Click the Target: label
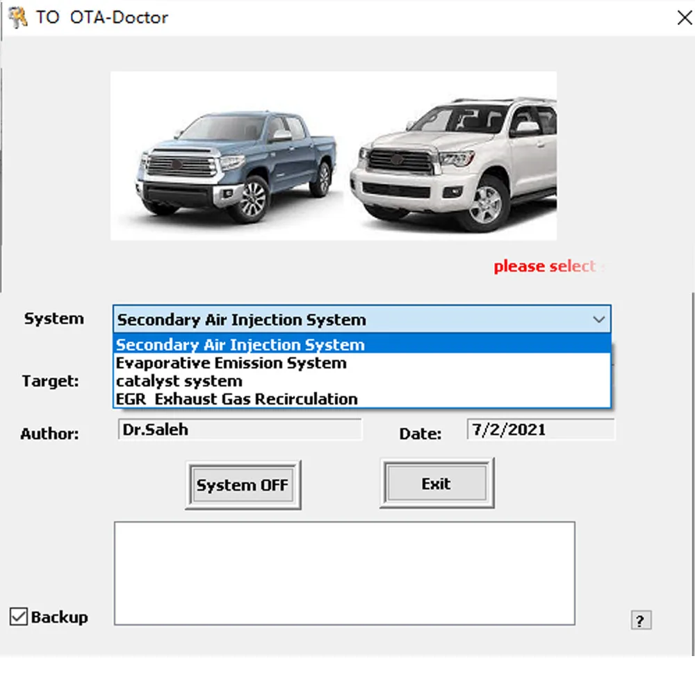The width and height of the screenshot is (695, 695). tap(51, 381)
